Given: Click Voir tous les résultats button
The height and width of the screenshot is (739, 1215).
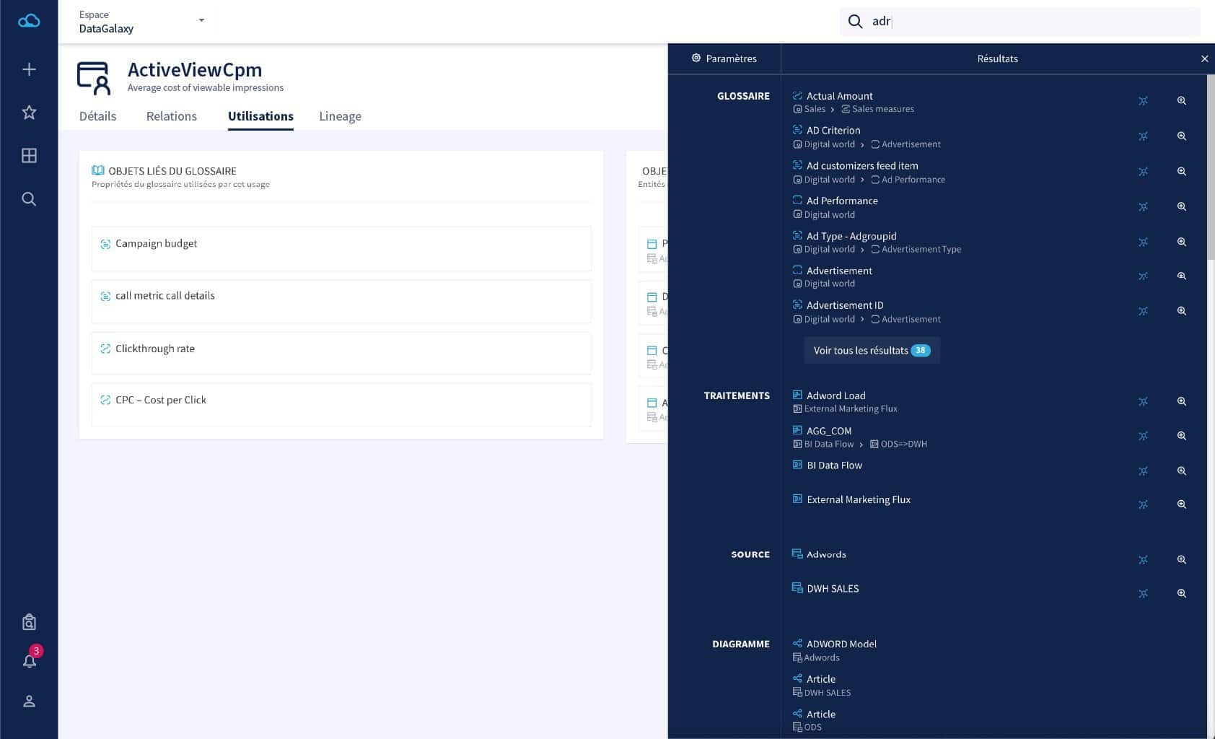Looking at the screenshot, I should [x=871, y=351].
